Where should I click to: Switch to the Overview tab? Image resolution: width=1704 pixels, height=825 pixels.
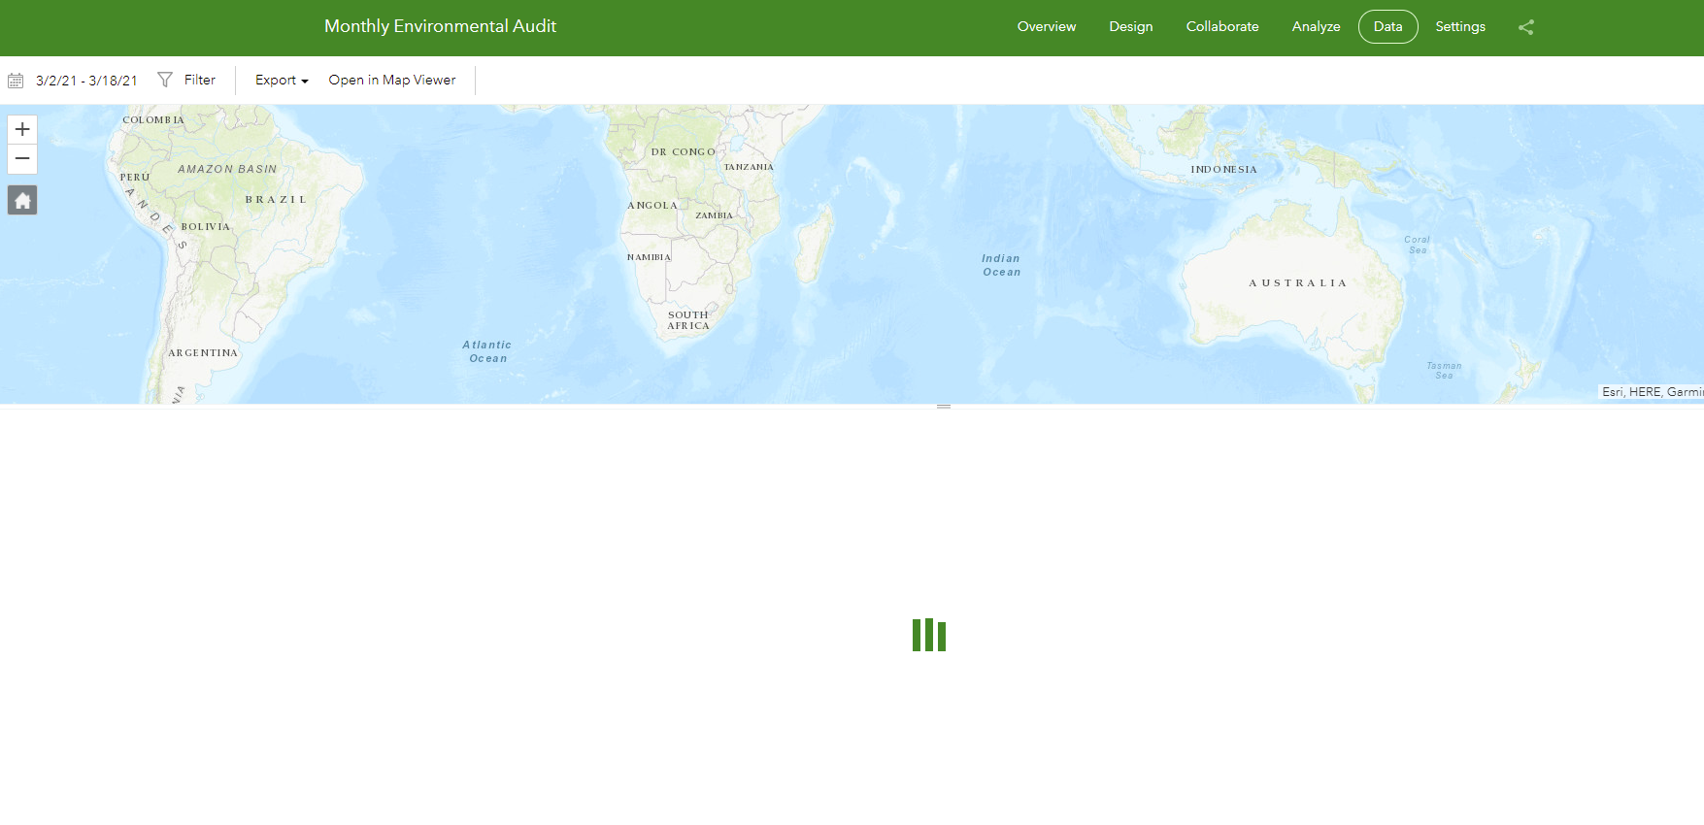pos(1047,26)
